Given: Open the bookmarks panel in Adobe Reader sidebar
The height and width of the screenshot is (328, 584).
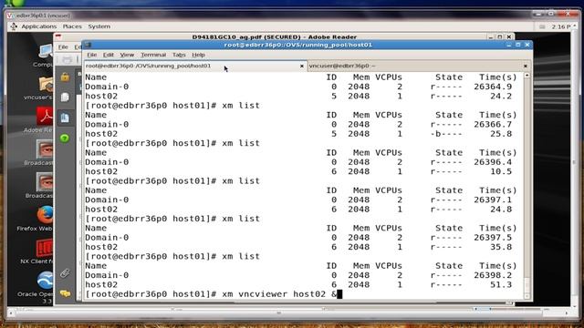Looking at the screenshot, I should point(65,118).
